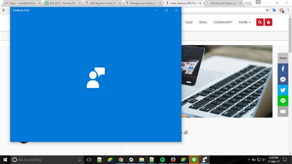Click the Google Translate extension icon

(x=274, y=10)
